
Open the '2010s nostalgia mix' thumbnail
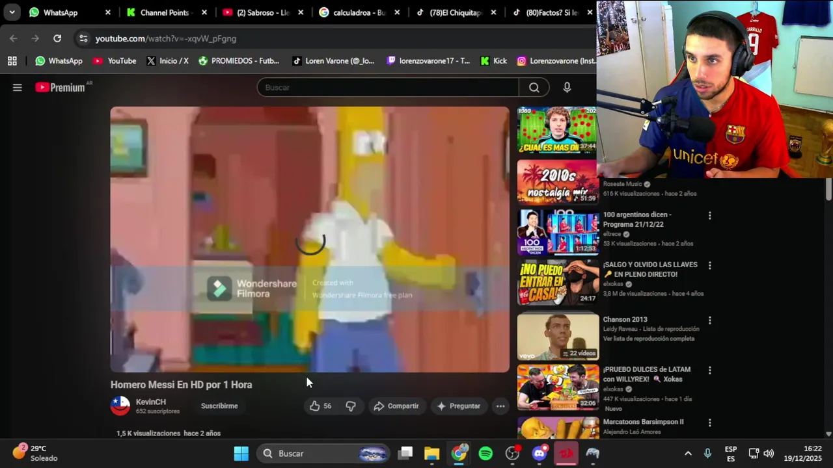coord(557,181)
